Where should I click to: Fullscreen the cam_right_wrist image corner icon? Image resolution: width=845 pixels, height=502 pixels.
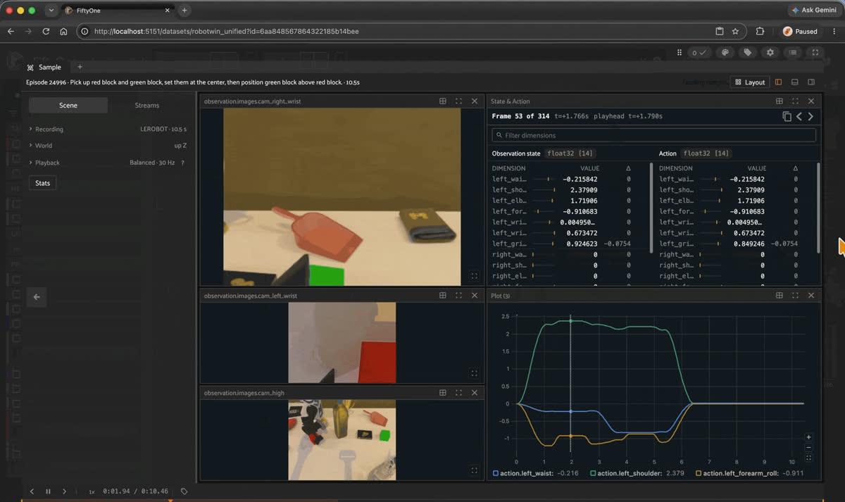[474, 277]
